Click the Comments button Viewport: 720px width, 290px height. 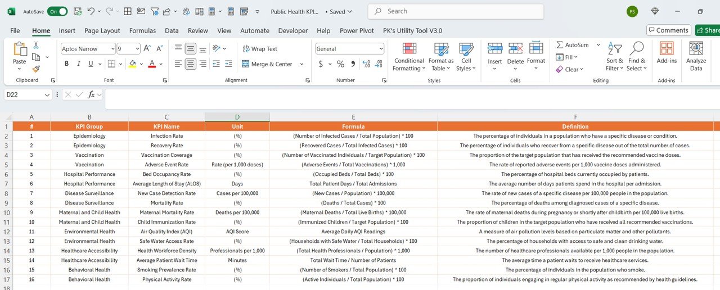[668, 30]
